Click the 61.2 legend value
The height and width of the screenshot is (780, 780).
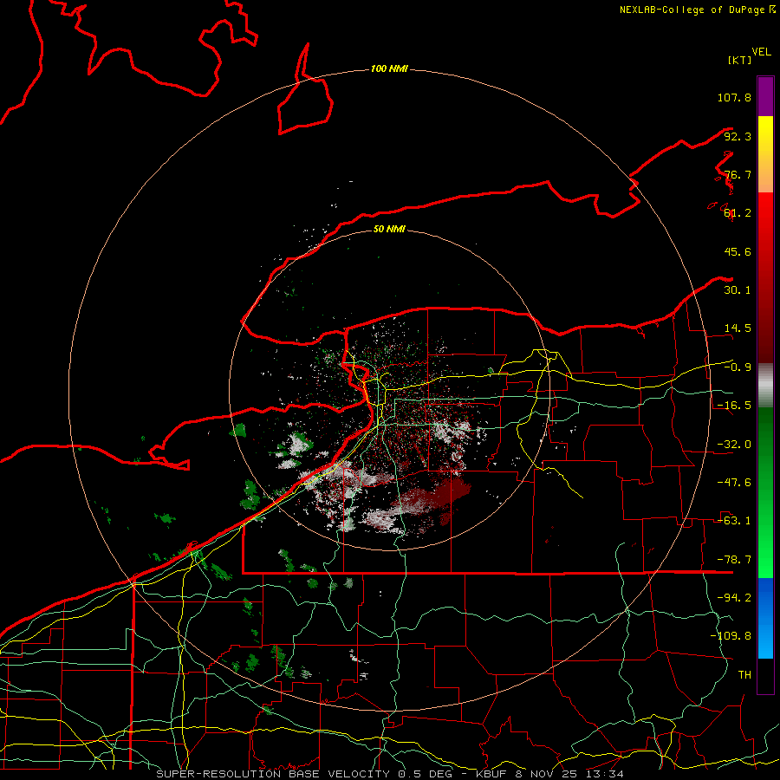point(738,213)
